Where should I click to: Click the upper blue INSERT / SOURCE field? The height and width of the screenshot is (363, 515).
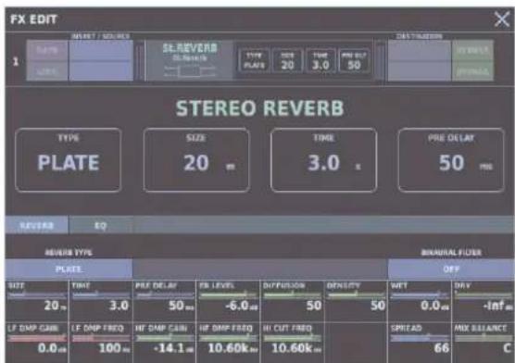point(101,50)
